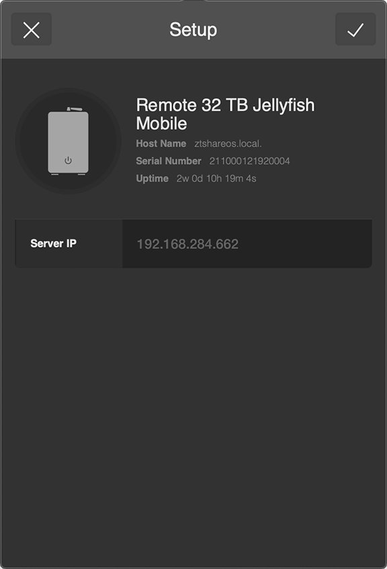Click the uptime value 2w 0d 10h 19m 4s

click(x=216, y=178)
